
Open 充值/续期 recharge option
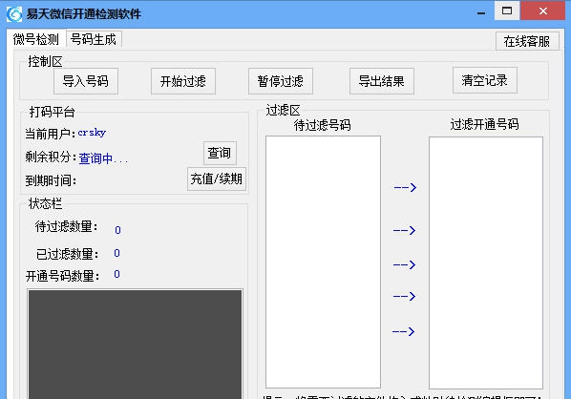pyautogui.click(x=217, y=178)
